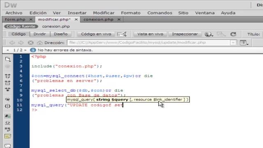
Task: Open the Formato menu
Action: (131, 13)
